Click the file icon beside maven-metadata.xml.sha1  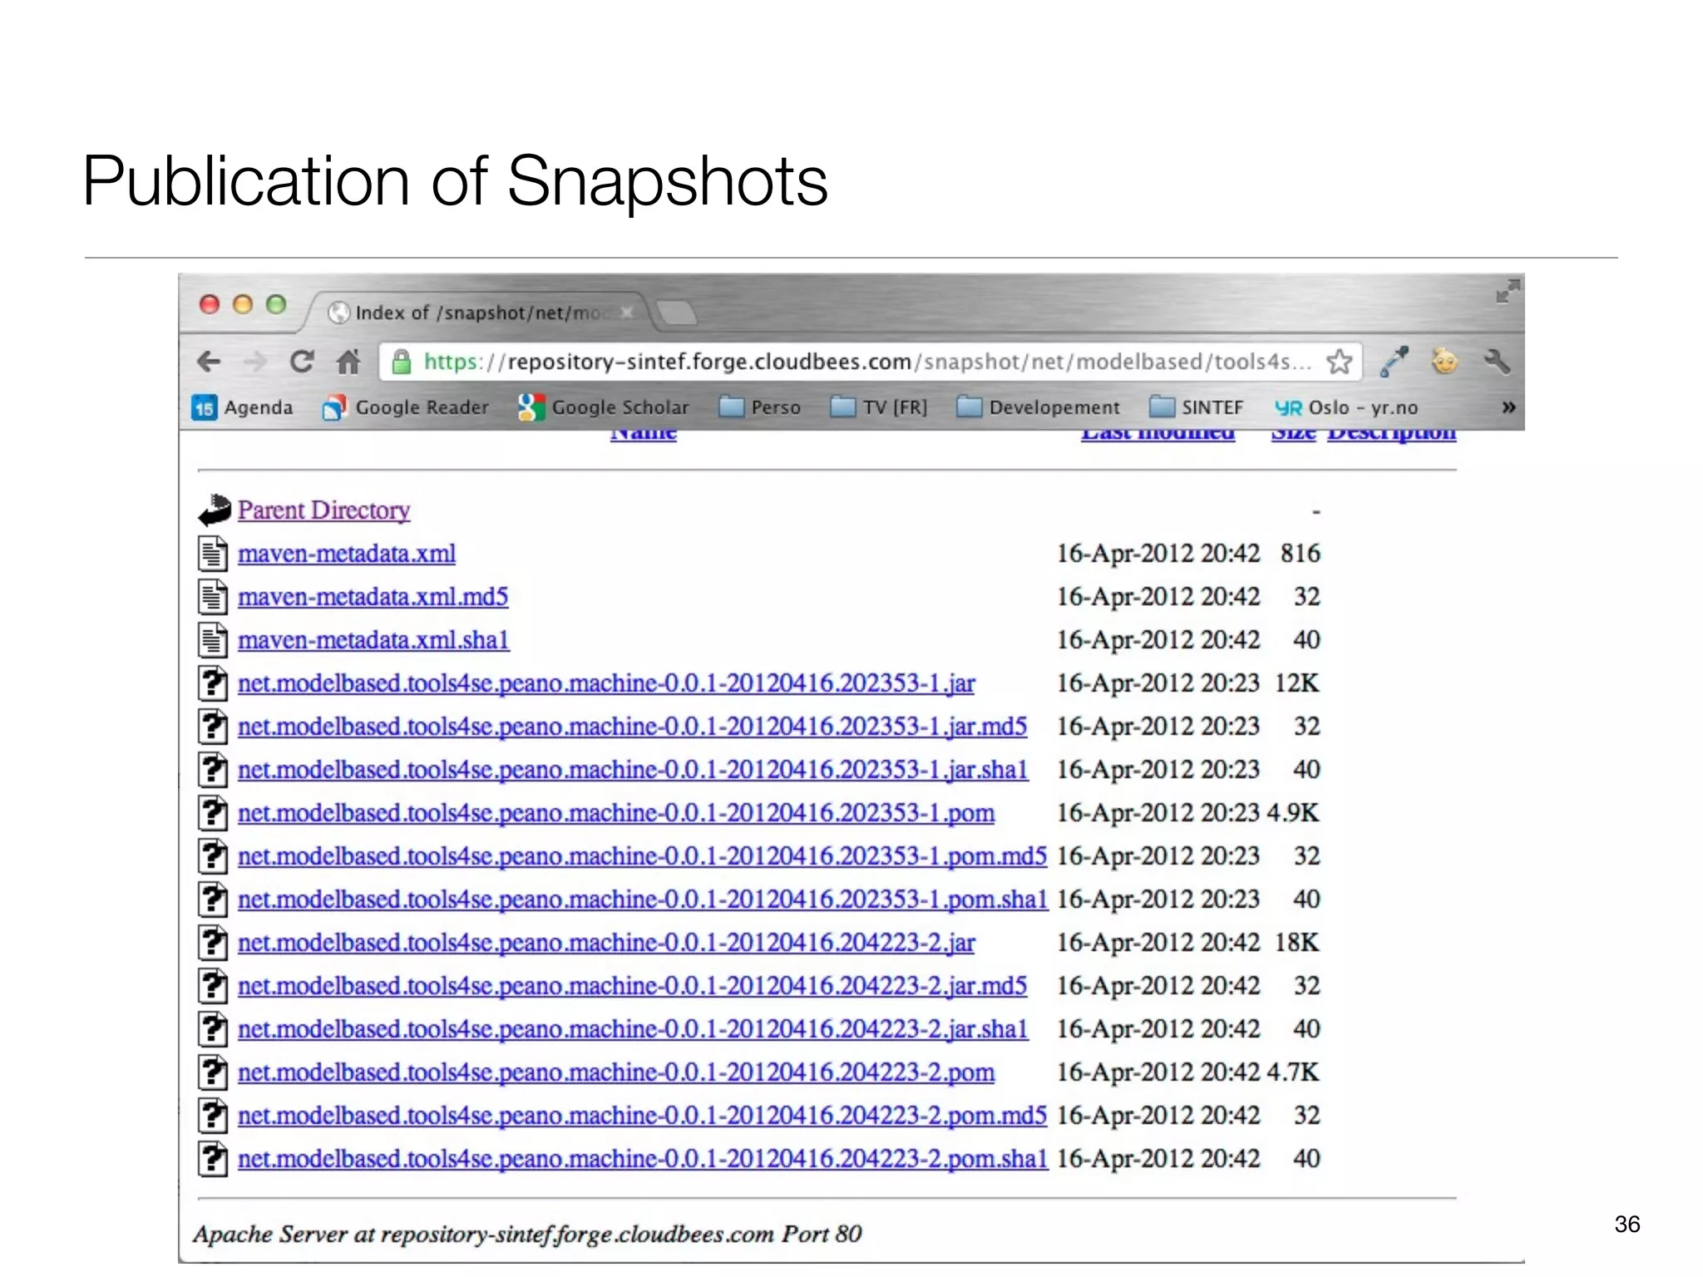coord(213,640)
